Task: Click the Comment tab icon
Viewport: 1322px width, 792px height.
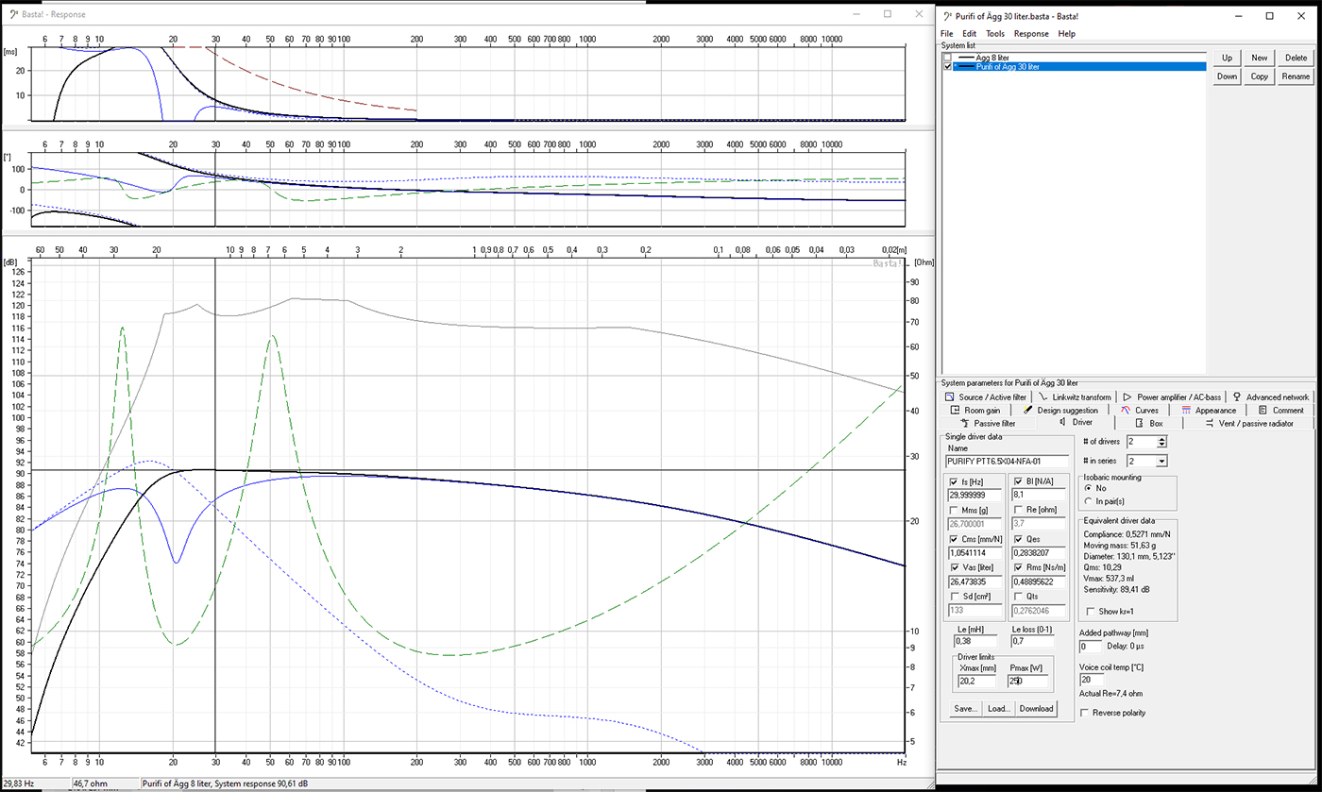Action: coord(1263,411)
